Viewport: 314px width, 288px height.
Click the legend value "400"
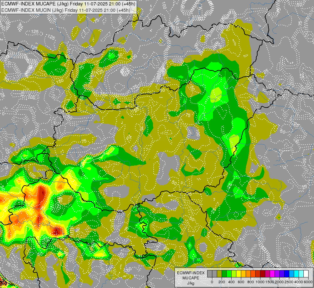click(x=231, y=282)
